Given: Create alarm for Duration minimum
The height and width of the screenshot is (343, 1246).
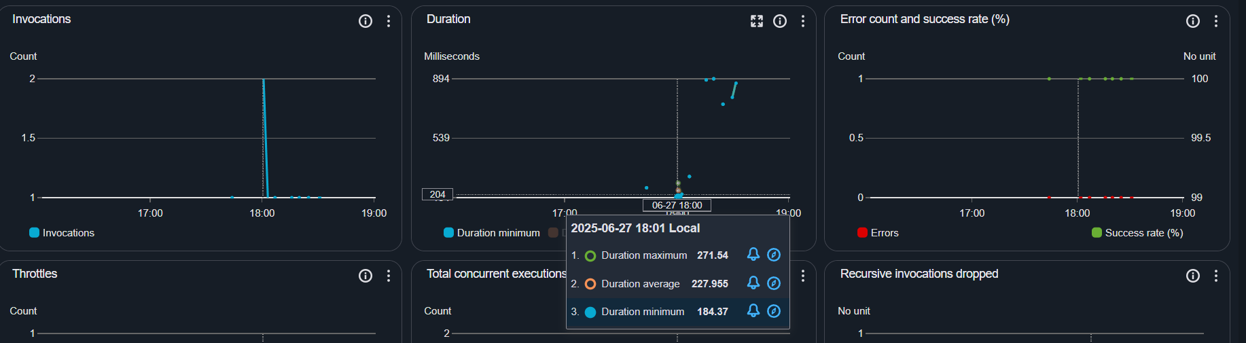Looking at the screenshot, I should point(753,311).
